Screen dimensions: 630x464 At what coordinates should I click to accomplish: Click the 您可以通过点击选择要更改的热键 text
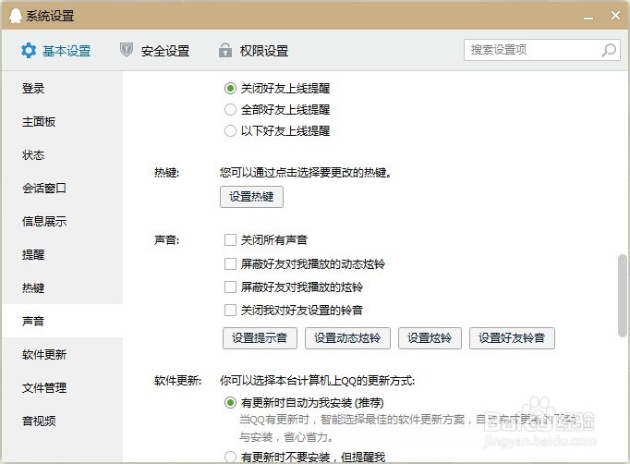(x=306, y=173)
